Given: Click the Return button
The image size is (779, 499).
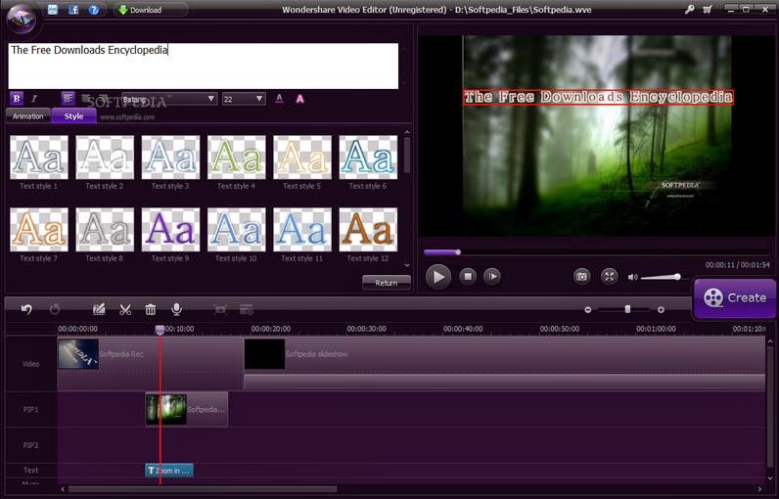Looking at the screenshot, I should click(x=386, y=283).
